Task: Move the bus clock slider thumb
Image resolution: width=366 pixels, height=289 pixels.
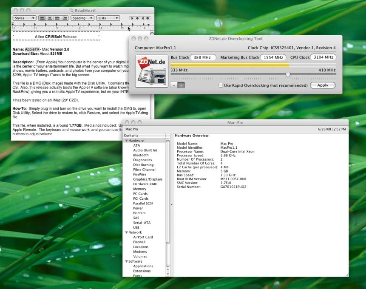Action: pyautogui.click(x=288, y=74)
